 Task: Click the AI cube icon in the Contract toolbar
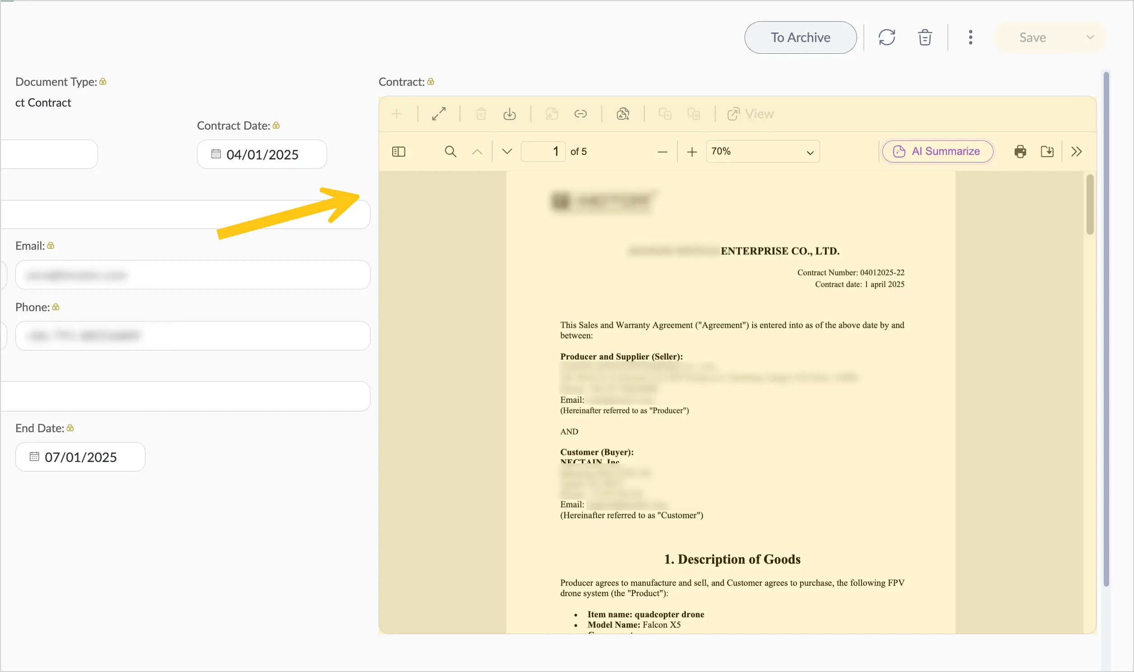(623, 114)
